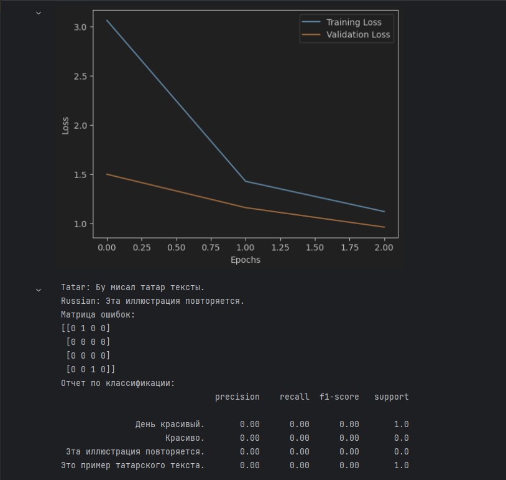Click the 'precision' column header
The image size is (506, 480).
237,397
